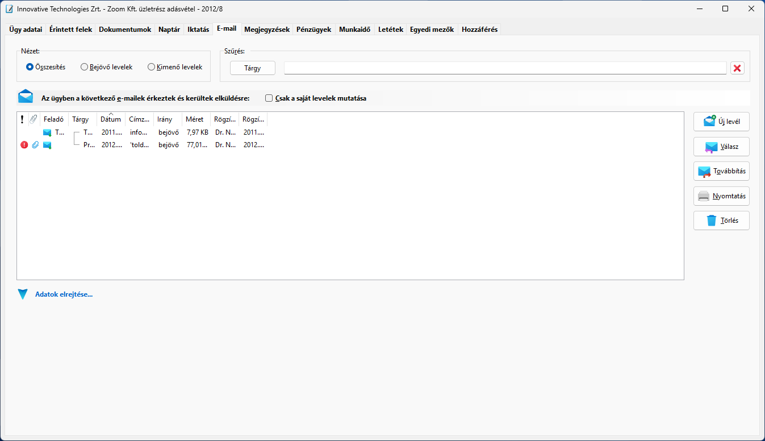Click the incoming mail icon in the first row

(x=47, y=132)
